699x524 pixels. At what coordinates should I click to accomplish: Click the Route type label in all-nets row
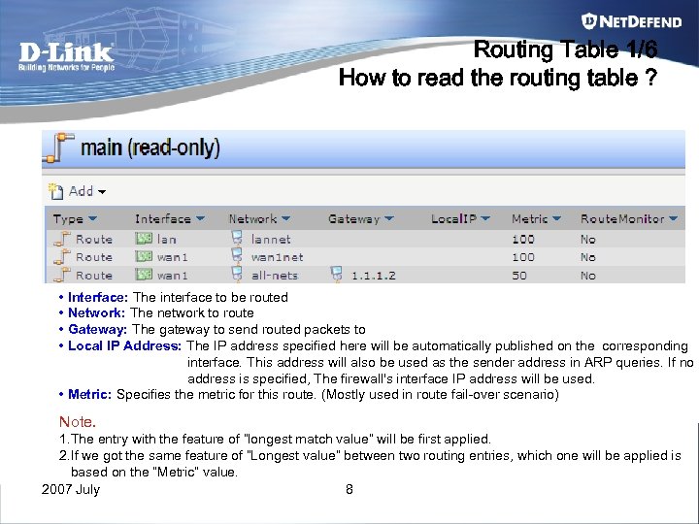coord(94,276)
